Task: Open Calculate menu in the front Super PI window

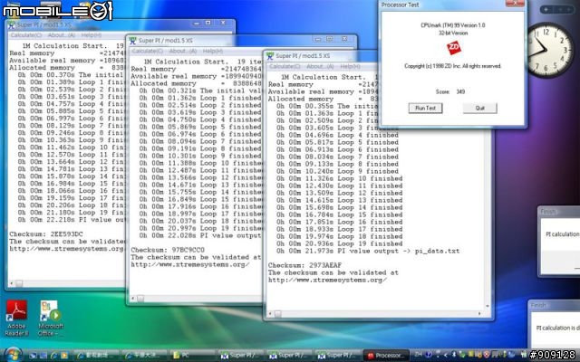Action: 285,66
